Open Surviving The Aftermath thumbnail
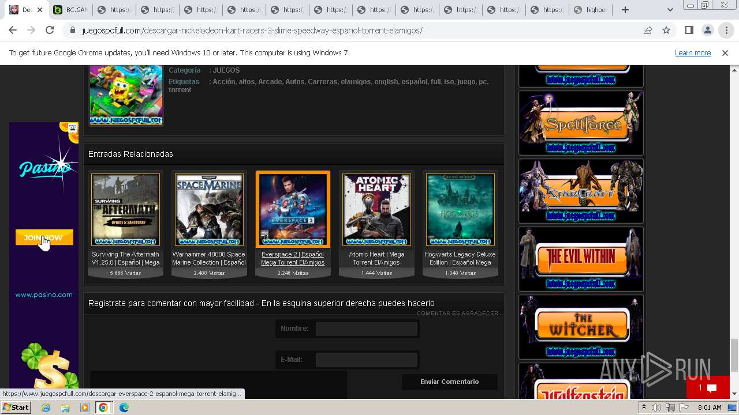 [125, 209]
